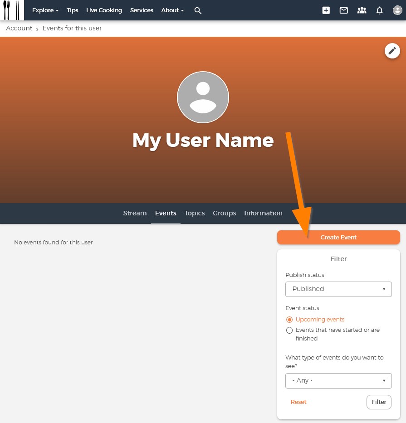Click the plus icon to add content
This screenshot has width=406, height=423.
tap(326, 10)
